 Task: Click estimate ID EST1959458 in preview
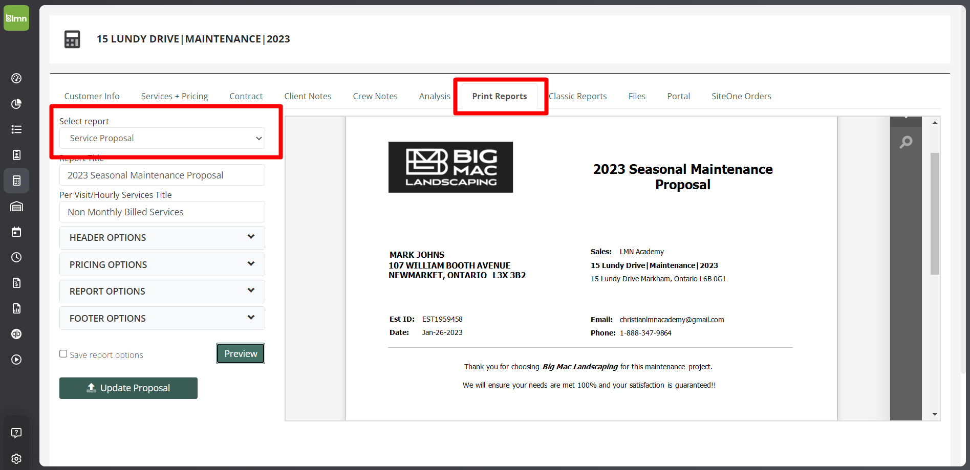pyautogui.click(x=442, y=319)
